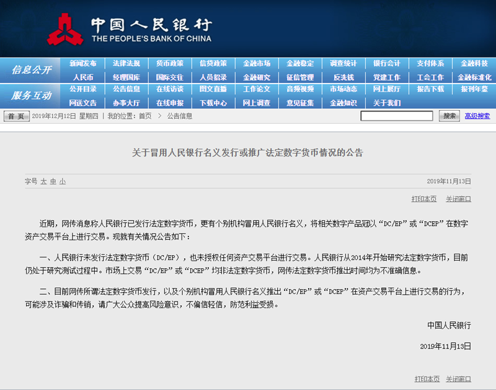The height and width of the screenshot is (390, 496).
Task: Open 反洗钱 navigation link
Action: (x=343, y=77)
